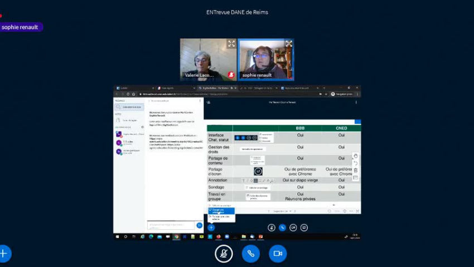This screenshot has width=474, height=267.
Task: Mute the microphone in bottom bar
Action: [224, 253]
